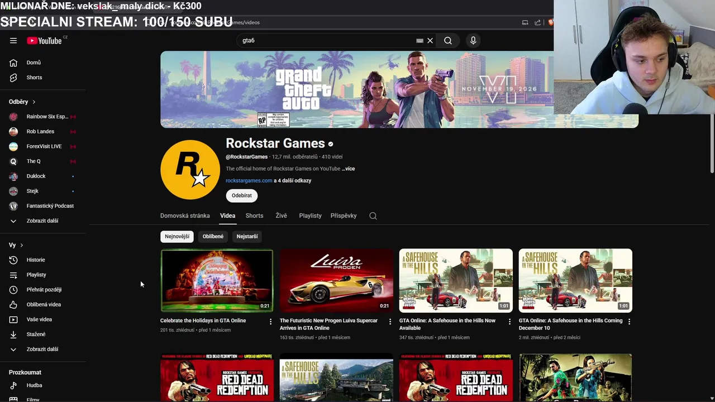Select the Videa tab
The height and width of the screenshot is (402, 715).
click(x=227, y=216)
